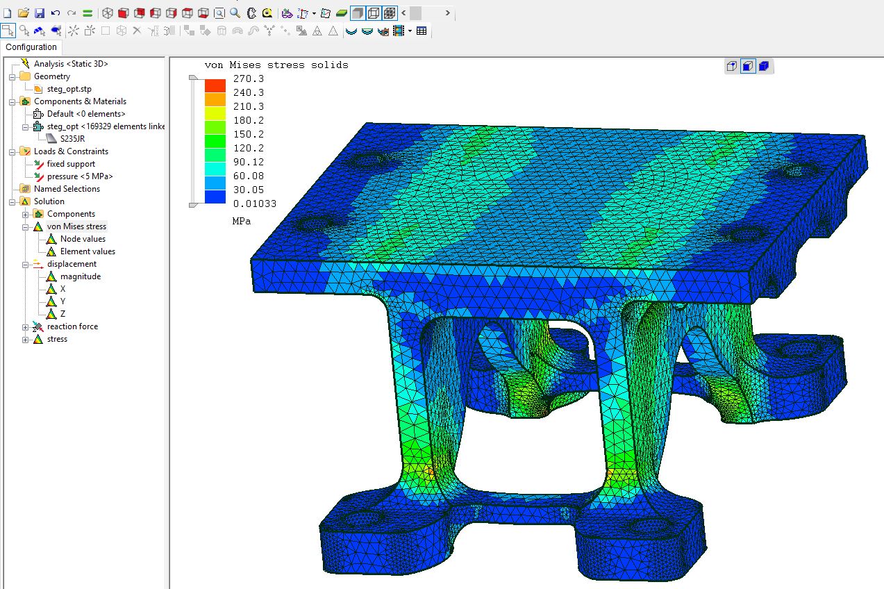This screenshot has width=884, height=589.
Task: Toggle the shaded solid display mode
Action: click(357, 13)
